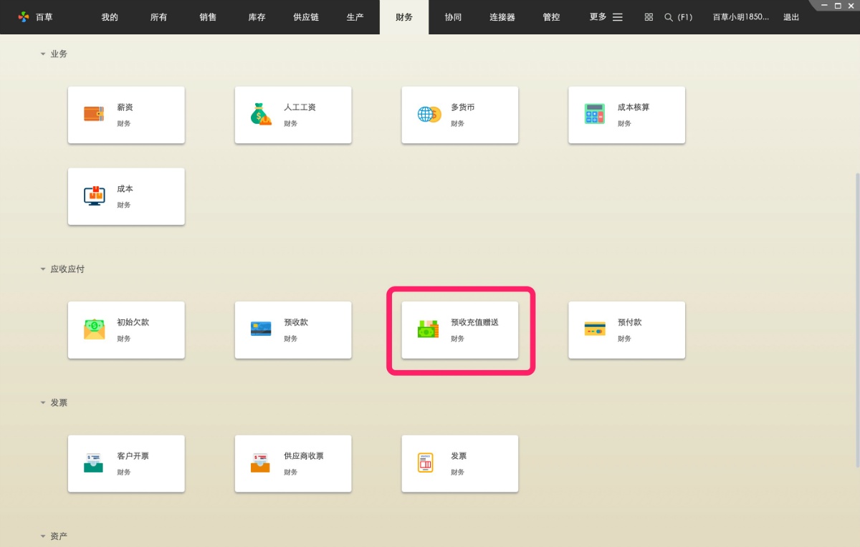Switch to the 管控 tab
The height and width of the screenshot is (547, 860).
point(551,17)
